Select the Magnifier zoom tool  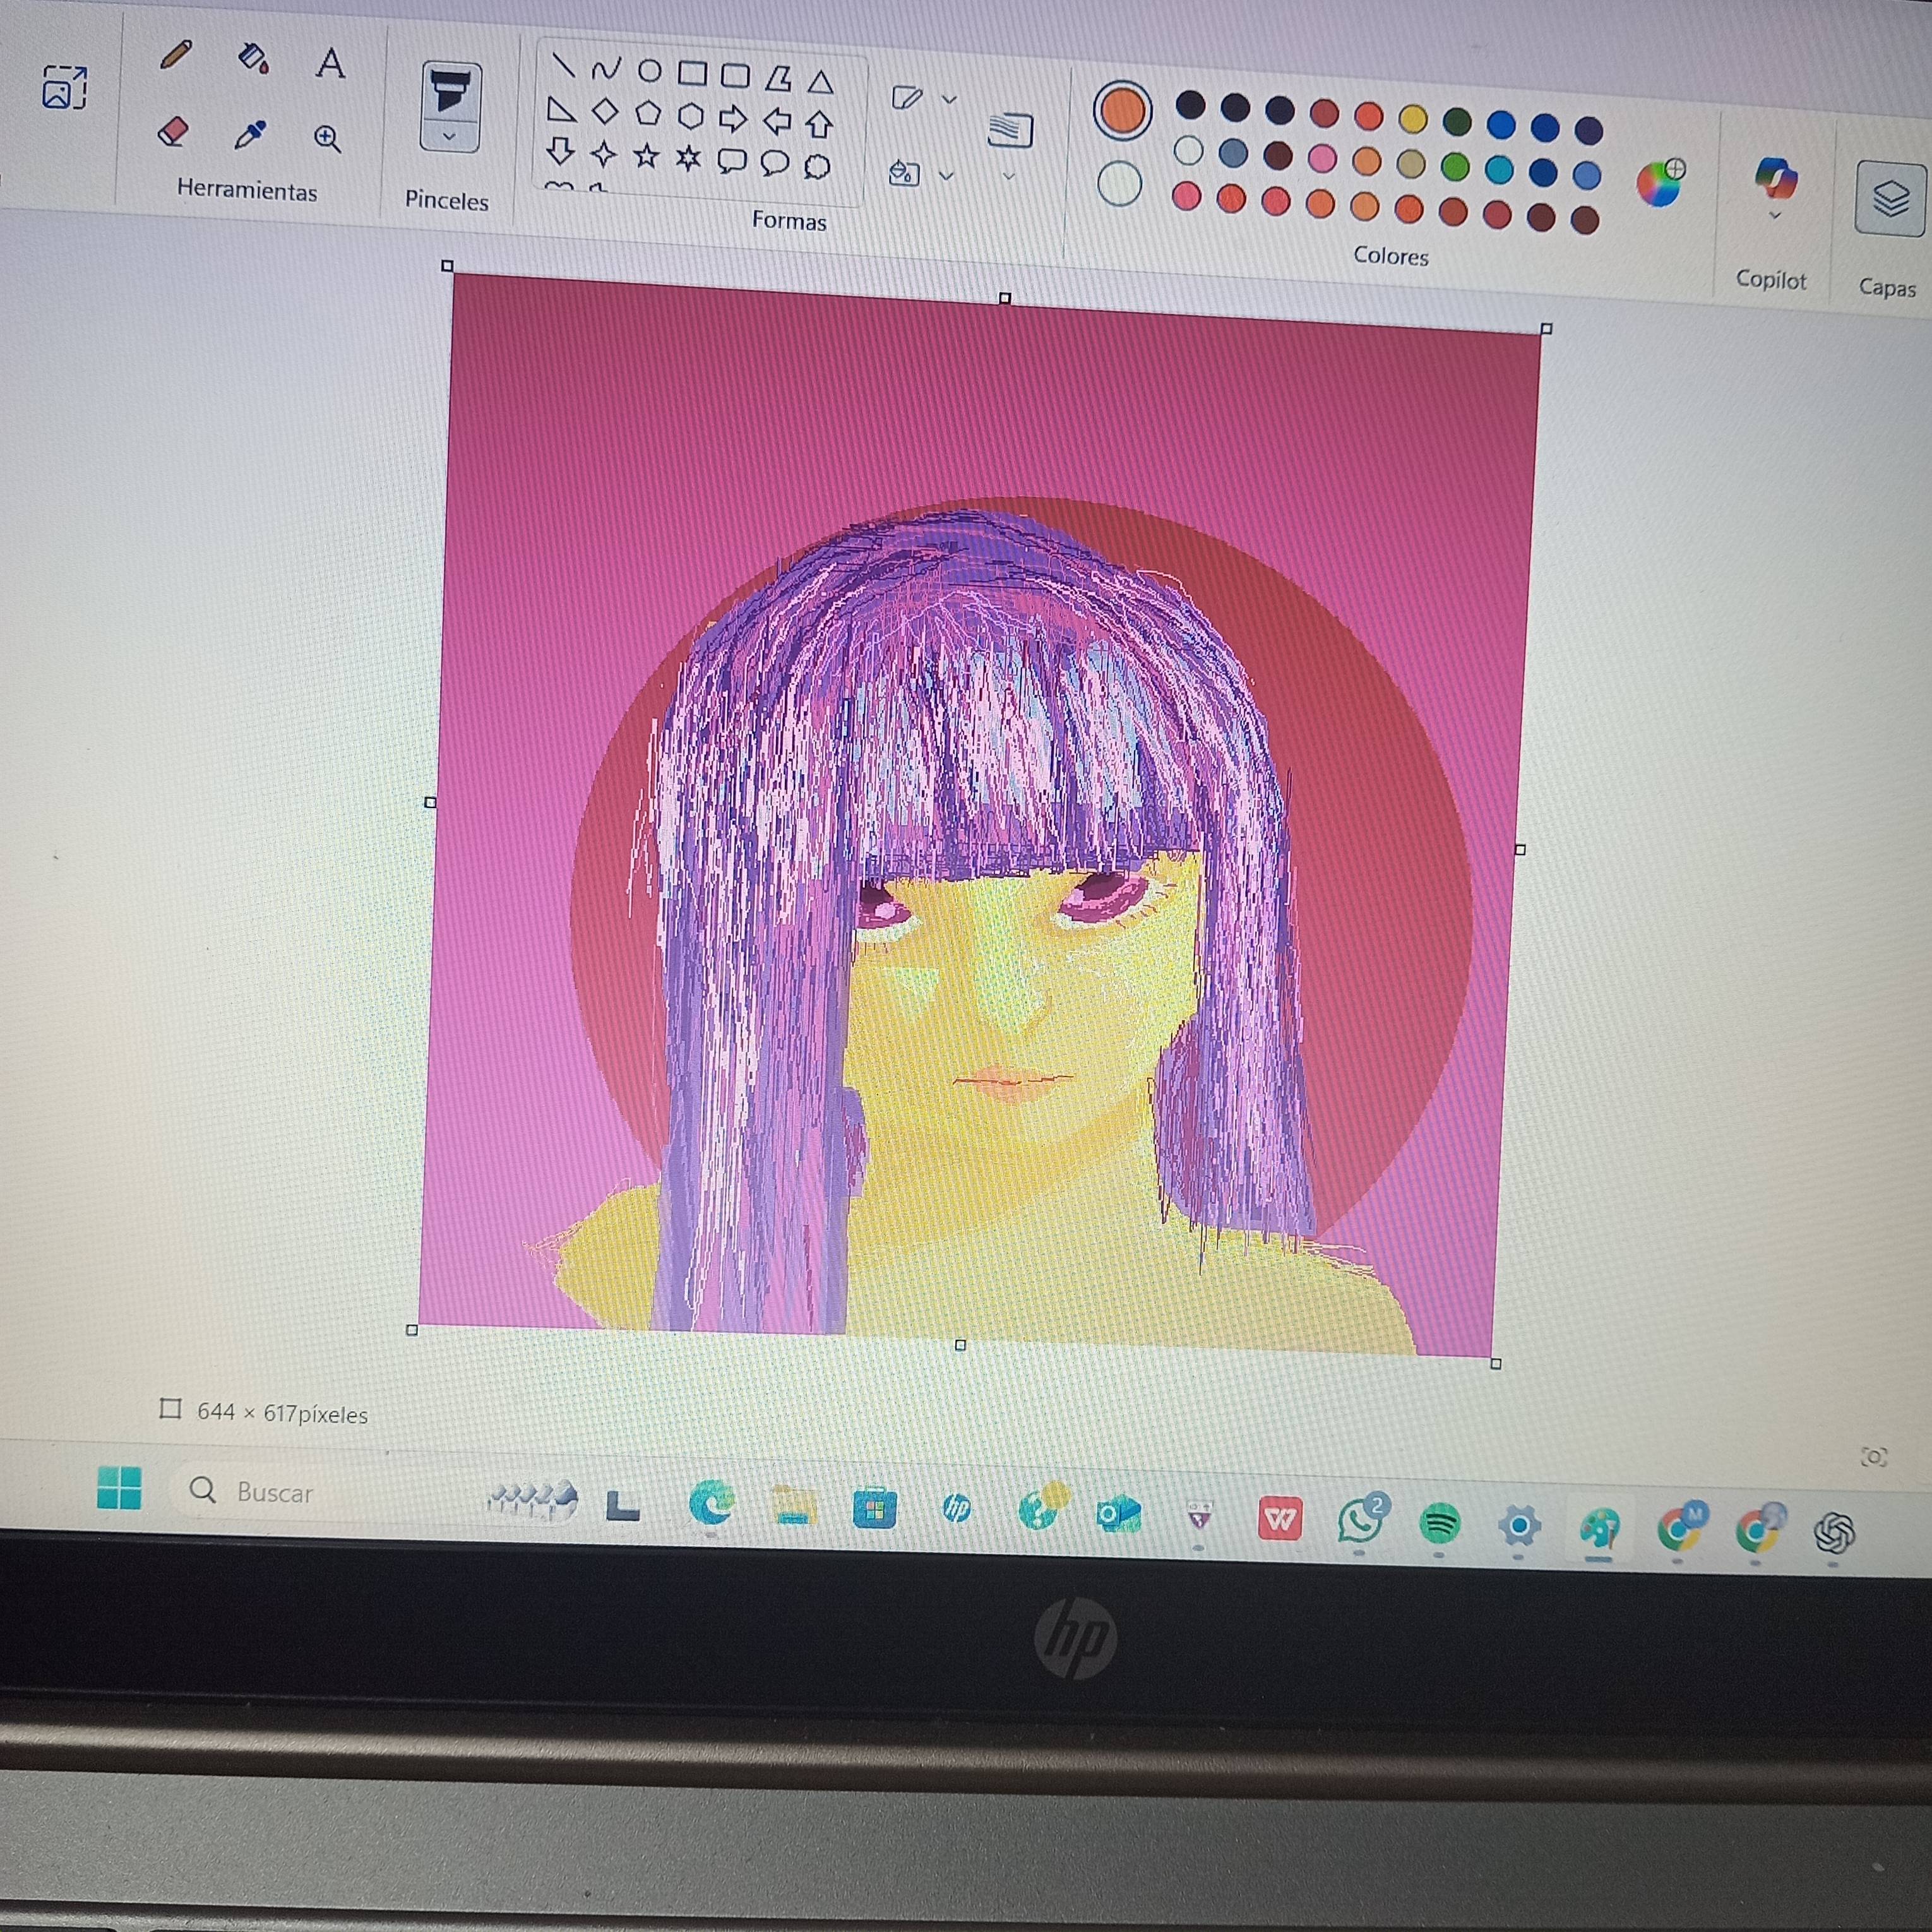click(x=327, y=138)
